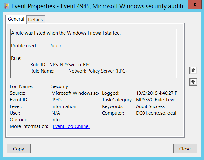Screen dimensions: 204x160
Task: Switch to the Details tab
Action: pyautogui.click(x=35, y=19)
